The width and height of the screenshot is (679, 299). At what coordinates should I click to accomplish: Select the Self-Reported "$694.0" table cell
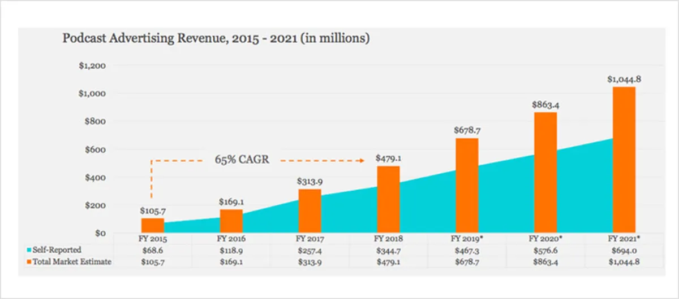[x=624, y=250]
